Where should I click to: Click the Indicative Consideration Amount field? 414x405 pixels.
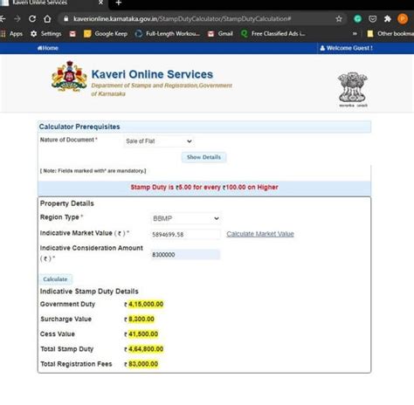pos(186,255)
